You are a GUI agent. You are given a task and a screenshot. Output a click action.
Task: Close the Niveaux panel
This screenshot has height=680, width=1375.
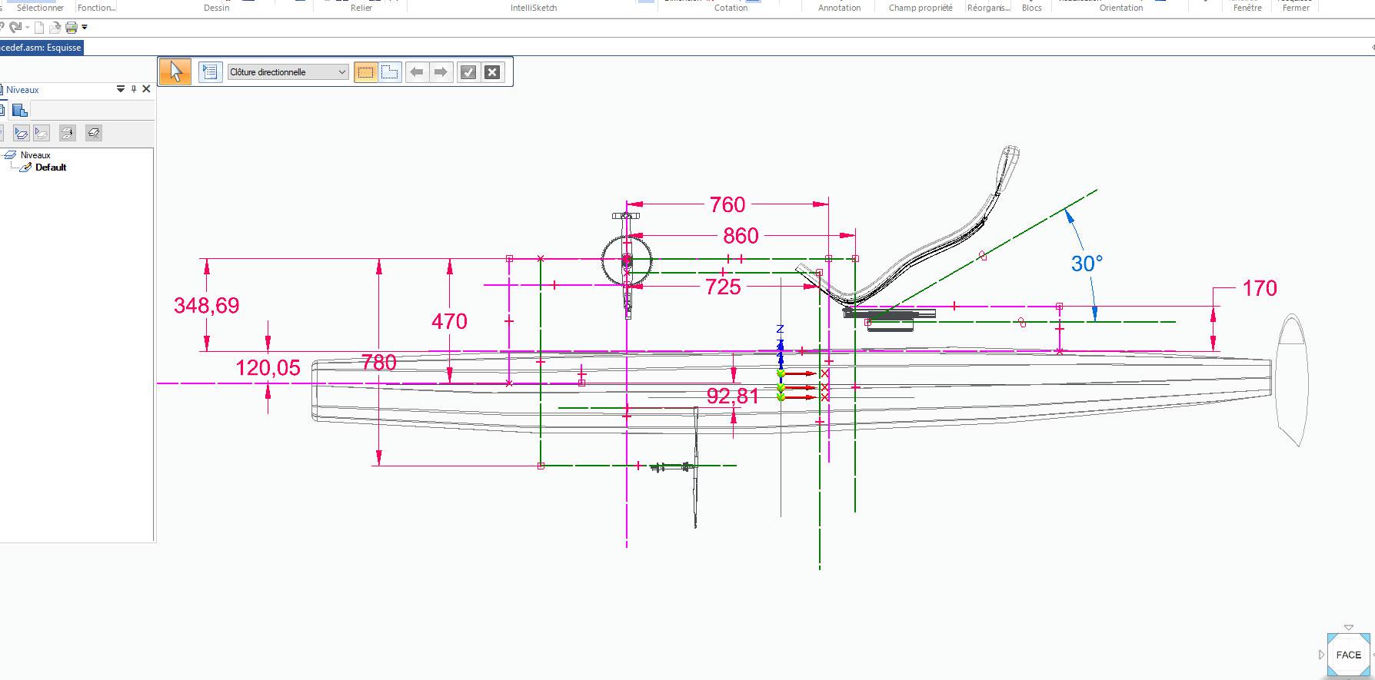146,89
